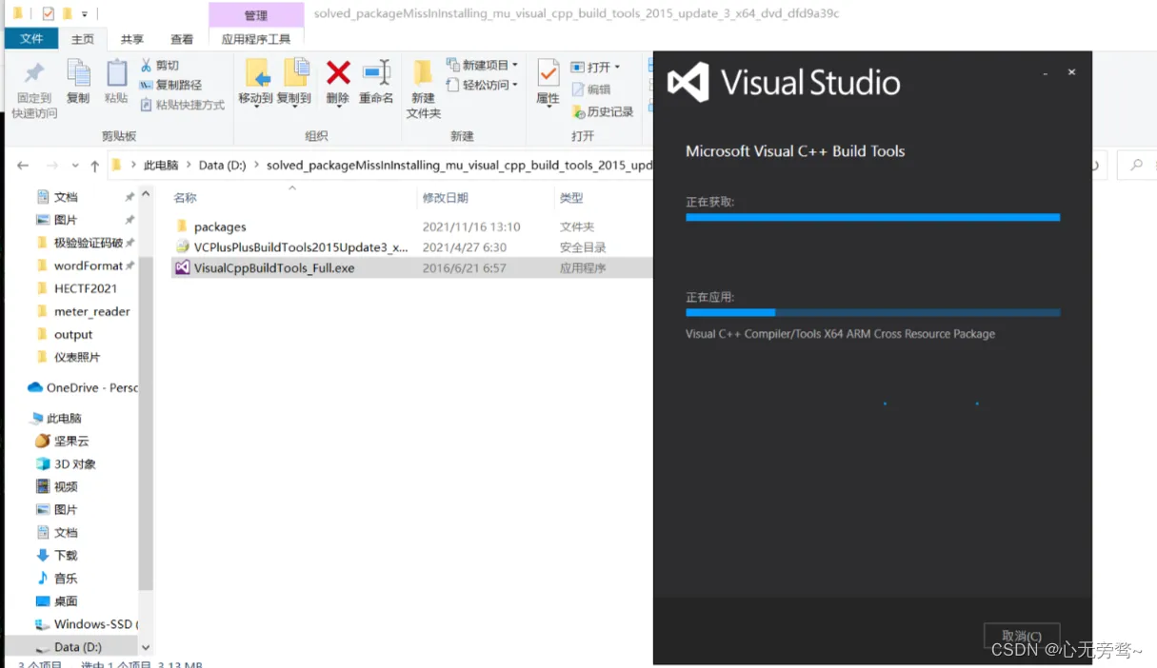Click the packages folder icon
This screenshot has width=1157, height=668.
[183, 226]
